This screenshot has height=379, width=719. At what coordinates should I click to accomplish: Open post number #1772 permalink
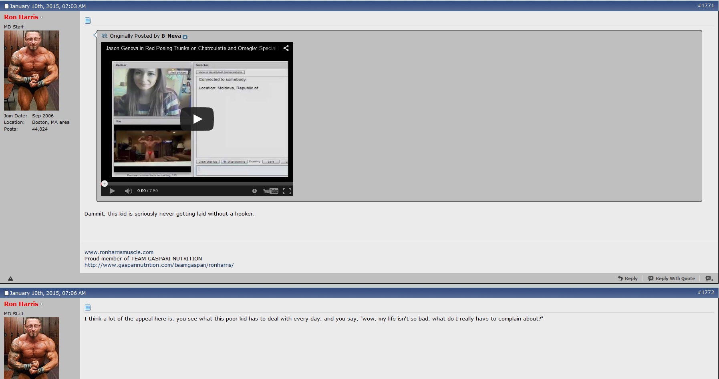[x=706, y=292]
